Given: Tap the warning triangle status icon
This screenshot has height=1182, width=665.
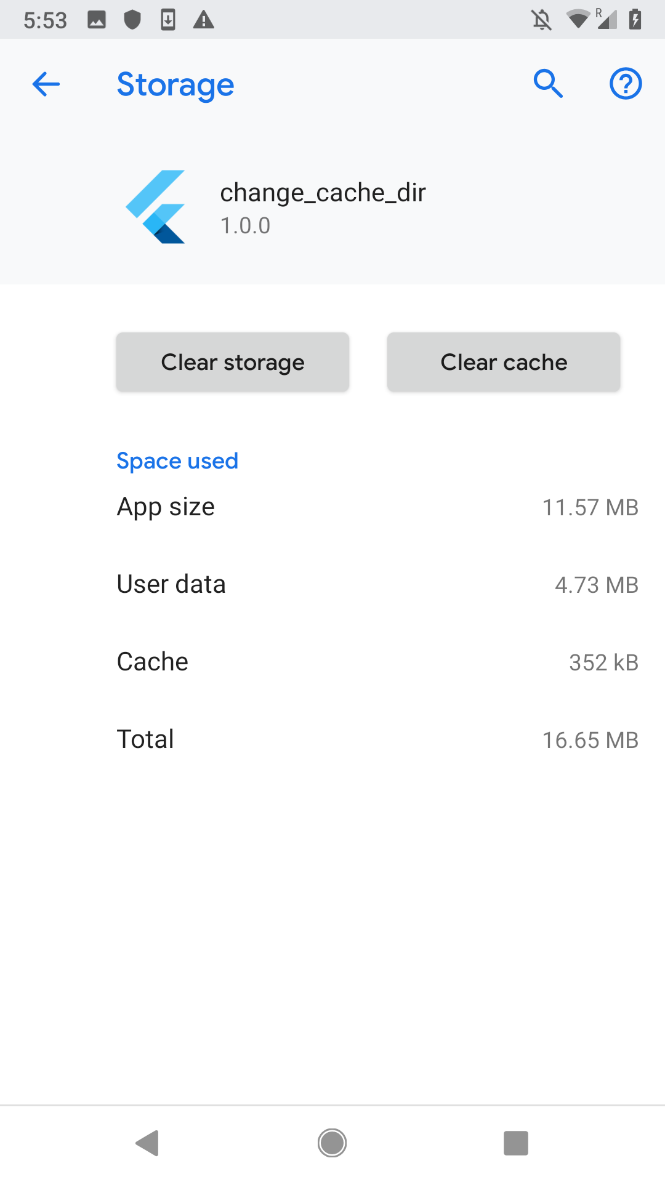Looking at the screenshot, I should pos(204,20).
